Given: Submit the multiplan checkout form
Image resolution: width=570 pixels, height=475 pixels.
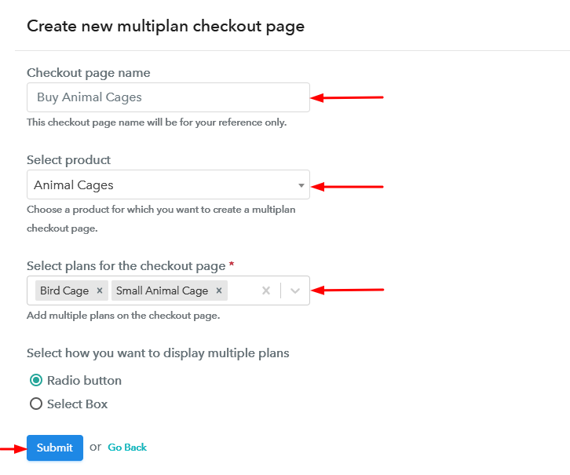Looking at the screenshot, I should click(54, 448).
